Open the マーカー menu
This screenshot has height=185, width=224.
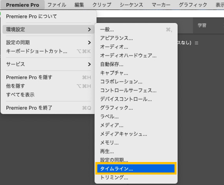click(161, 5)
